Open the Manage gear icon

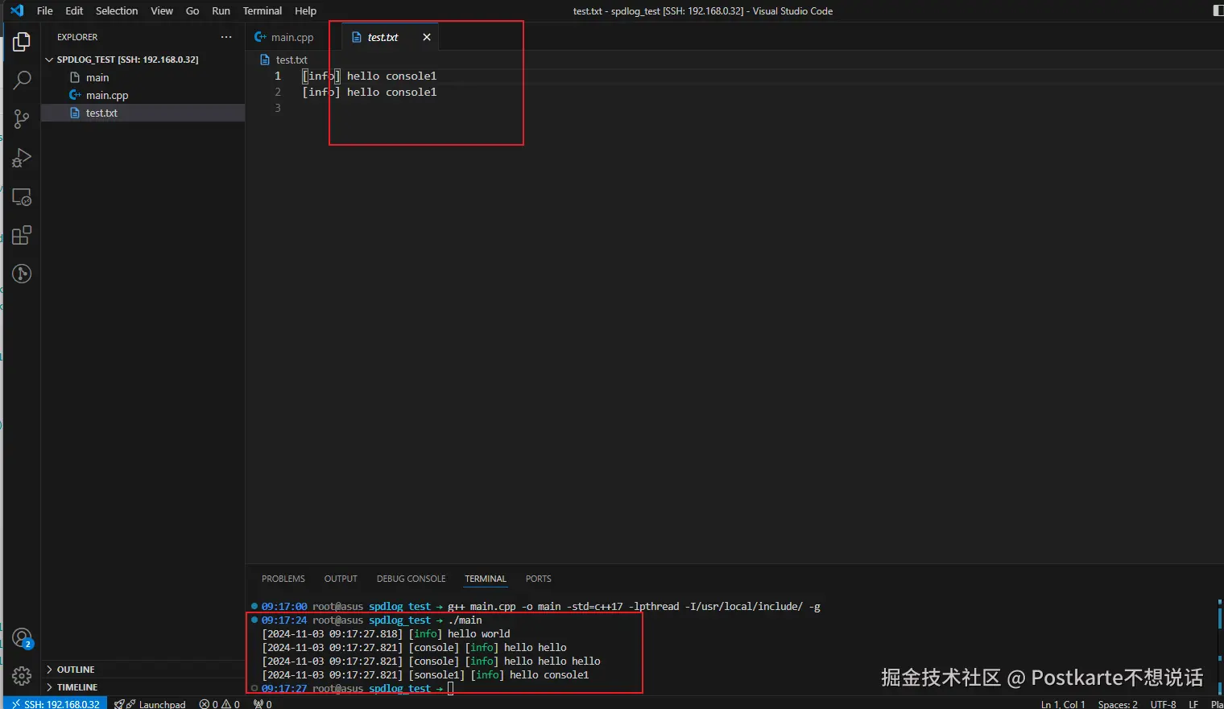pyautogui.click(x=22, y=676)
